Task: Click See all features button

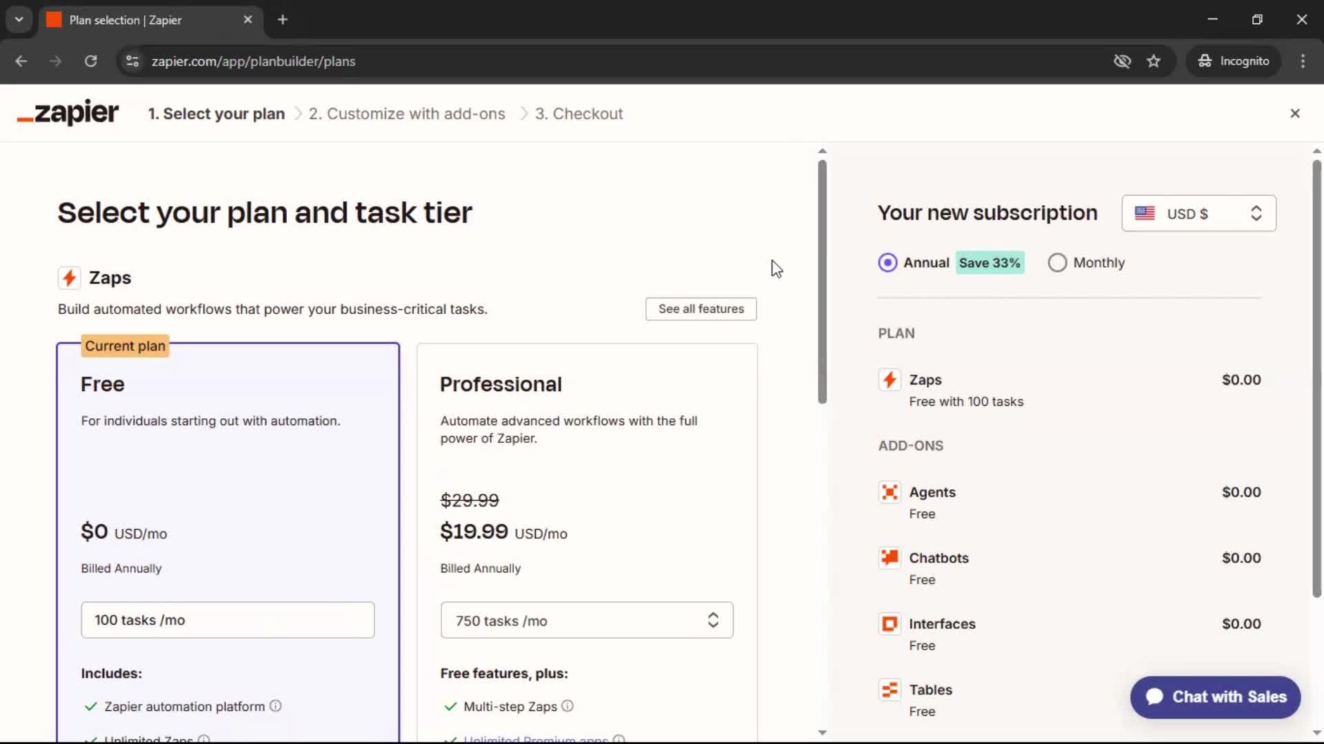Action: [x=701, y=309]
